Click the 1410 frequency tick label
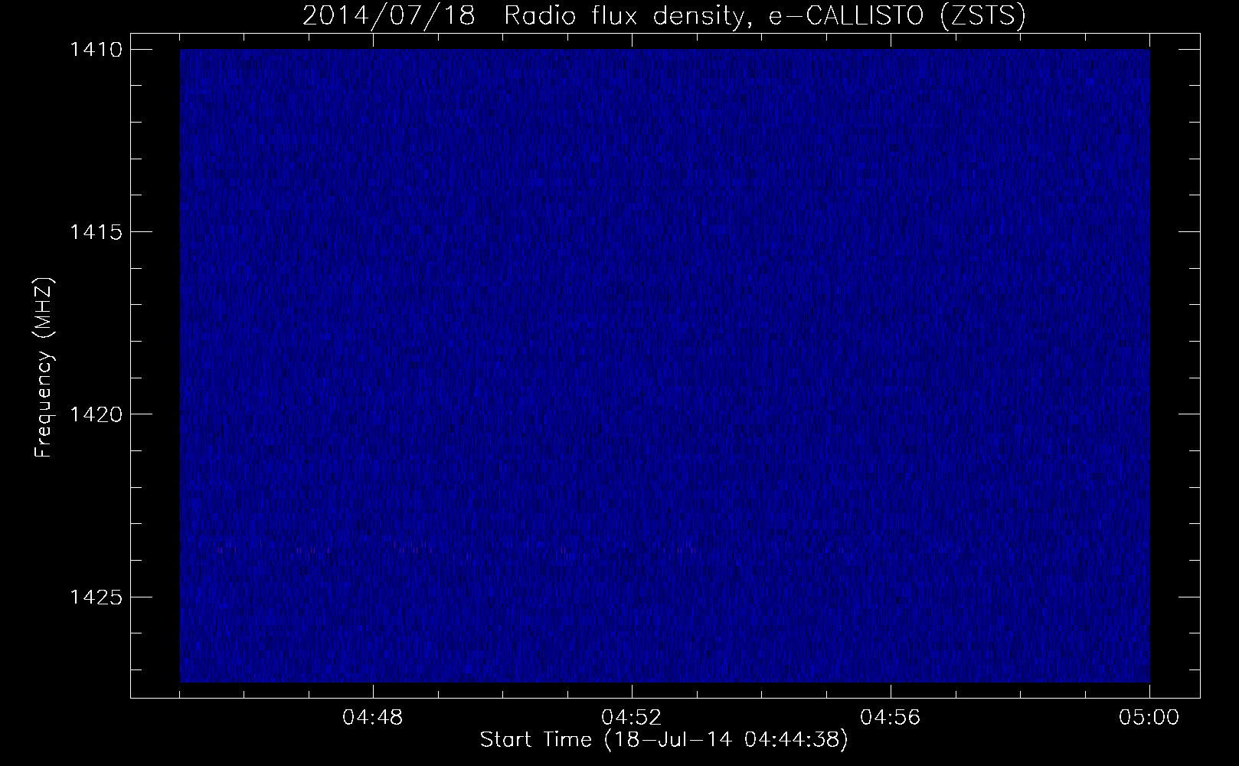1239x766 pixels. 96,50
